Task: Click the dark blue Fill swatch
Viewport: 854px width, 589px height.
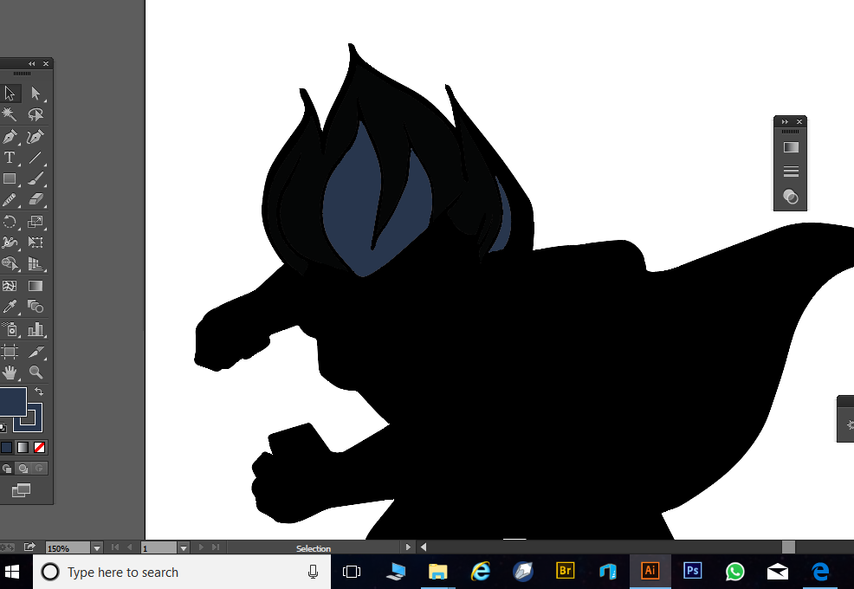Action: (x=12, y=402)
